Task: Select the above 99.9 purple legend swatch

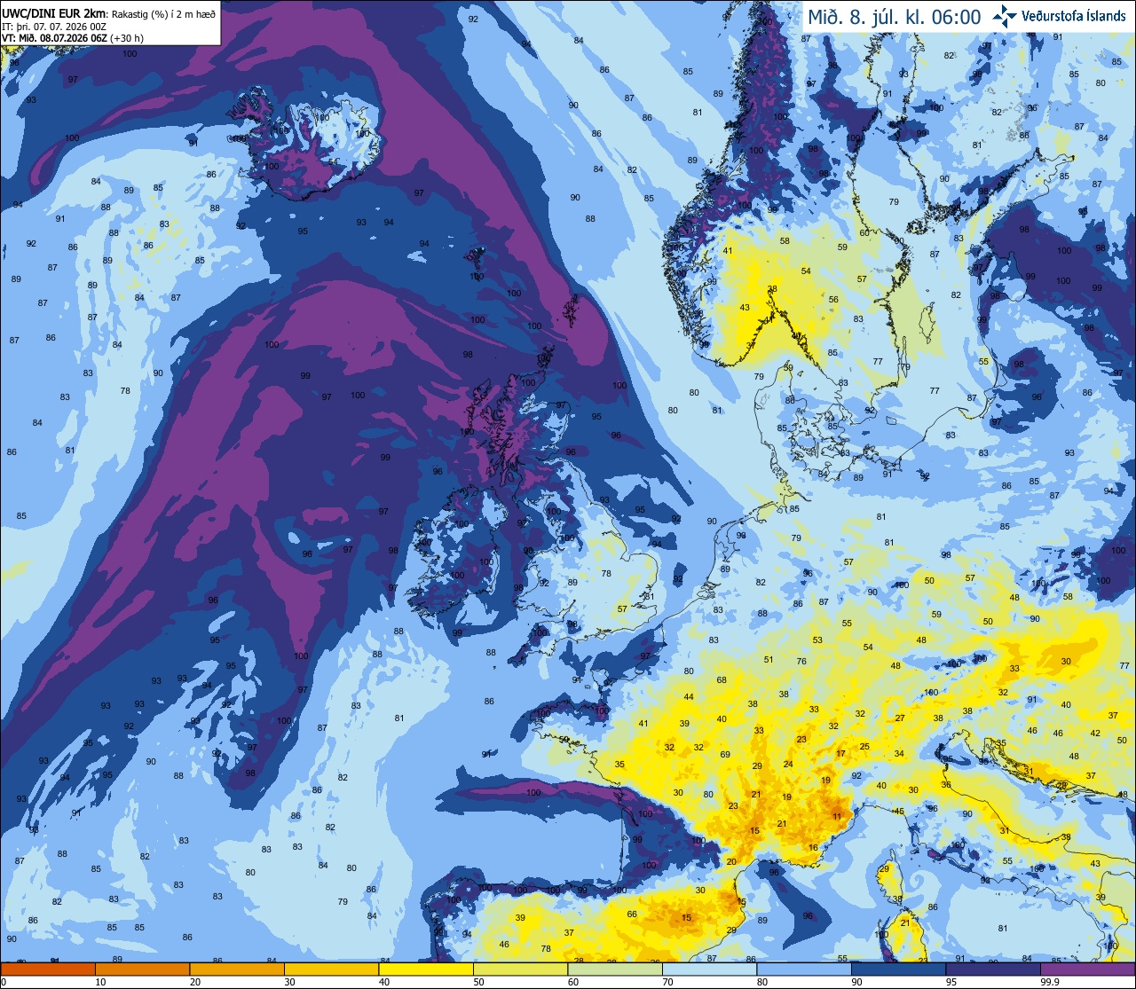Action: [1089, 969]
